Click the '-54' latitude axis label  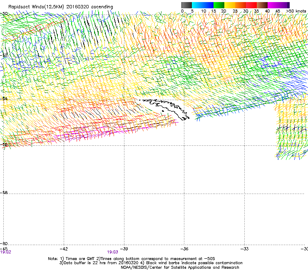point(4,98)
